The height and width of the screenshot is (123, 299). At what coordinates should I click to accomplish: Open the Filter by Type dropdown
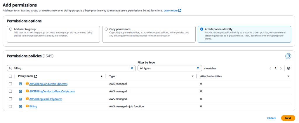coord(170,68)
